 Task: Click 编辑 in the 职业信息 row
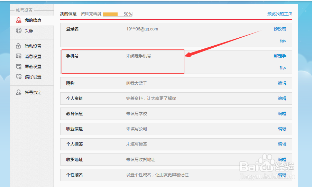tap(282, 129)
